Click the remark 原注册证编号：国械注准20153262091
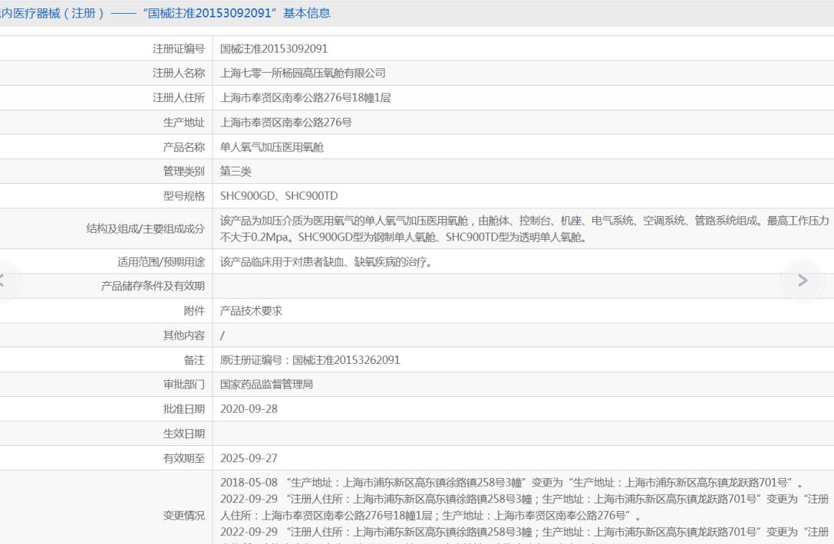The width and height of the screenshot is (834, 544). (310, 360)
